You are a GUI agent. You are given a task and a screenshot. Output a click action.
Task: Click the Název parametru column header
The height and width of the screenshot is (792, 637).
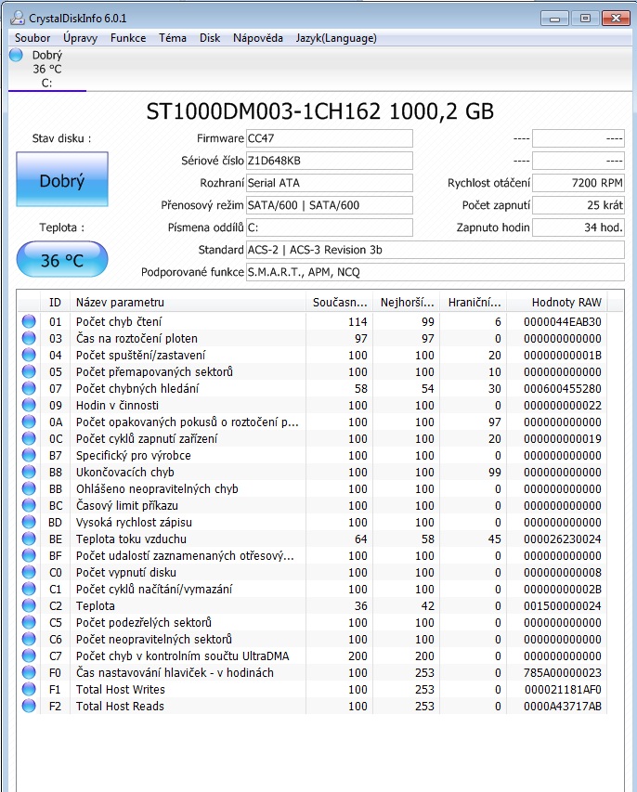point(188,302)
